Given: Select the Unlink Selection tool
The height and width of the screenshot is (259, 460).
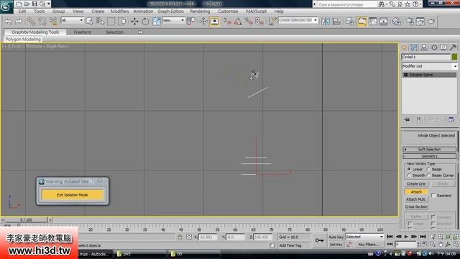Looking at the screenshot, I should click(42, 22).
